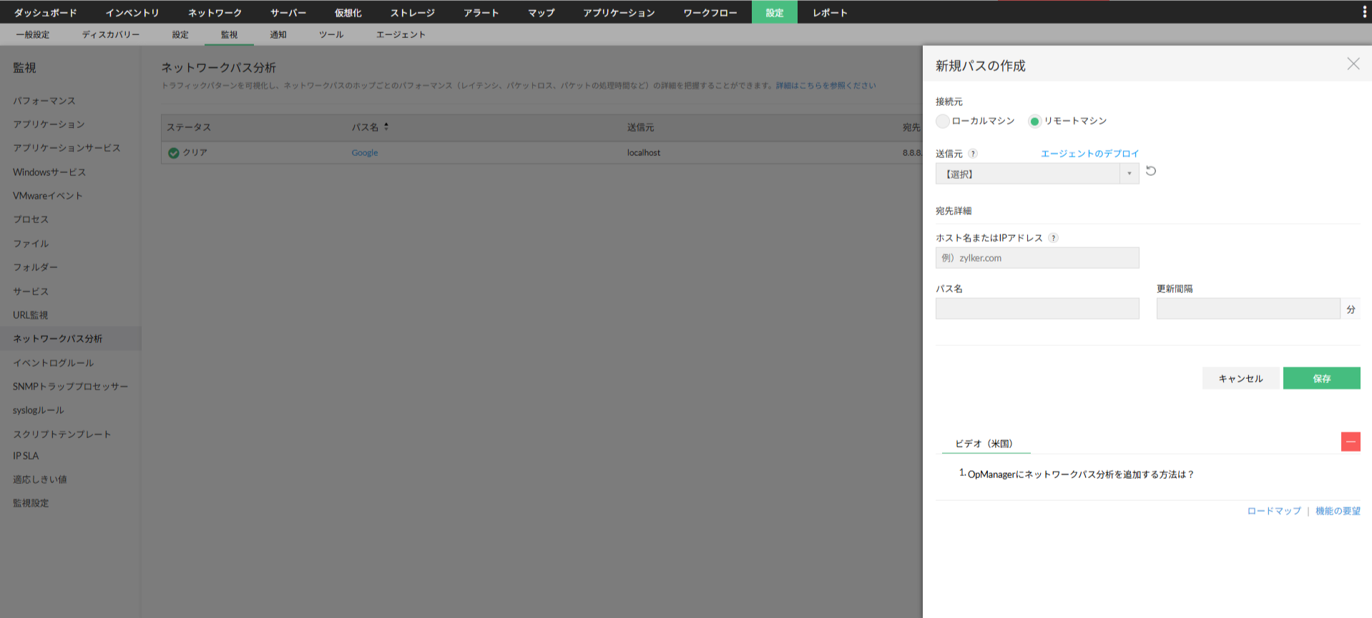
Task: Open IP SLA in the sidebar
Action: 26,456
